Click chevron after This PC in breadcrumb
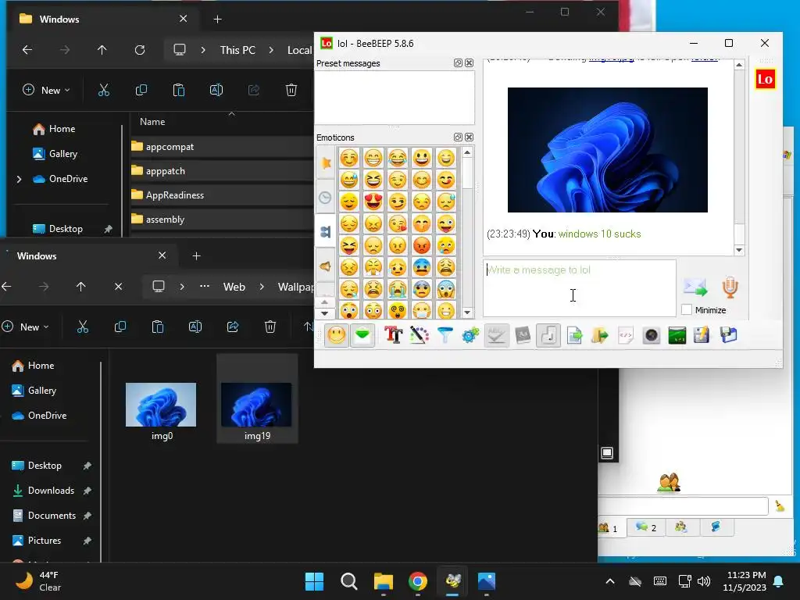800x600 pixels. (271, 50)
